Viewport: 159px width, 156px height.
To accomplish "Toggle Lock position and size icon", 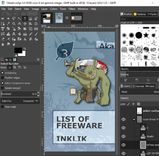I will [x=134, y=104].
